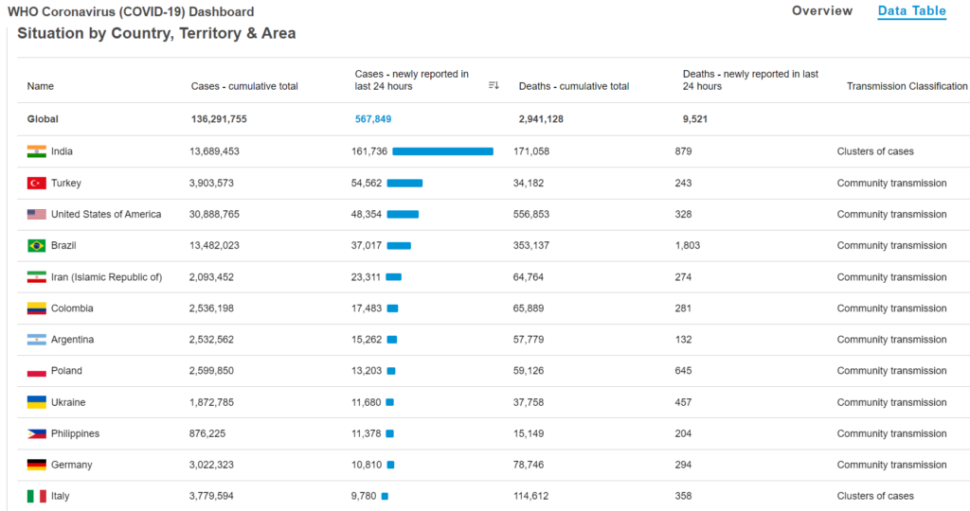Click Brazil's newly reported cases bar
970x511 pixels.
click(399, 246)
